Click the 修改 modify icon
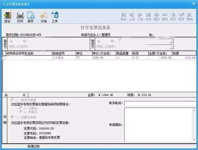The image size is (198, 150). [173, 17]
